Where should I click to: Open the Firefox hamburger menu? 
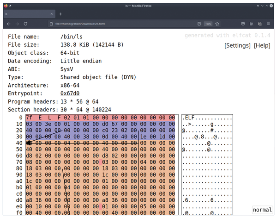click(x=269, y=24)
